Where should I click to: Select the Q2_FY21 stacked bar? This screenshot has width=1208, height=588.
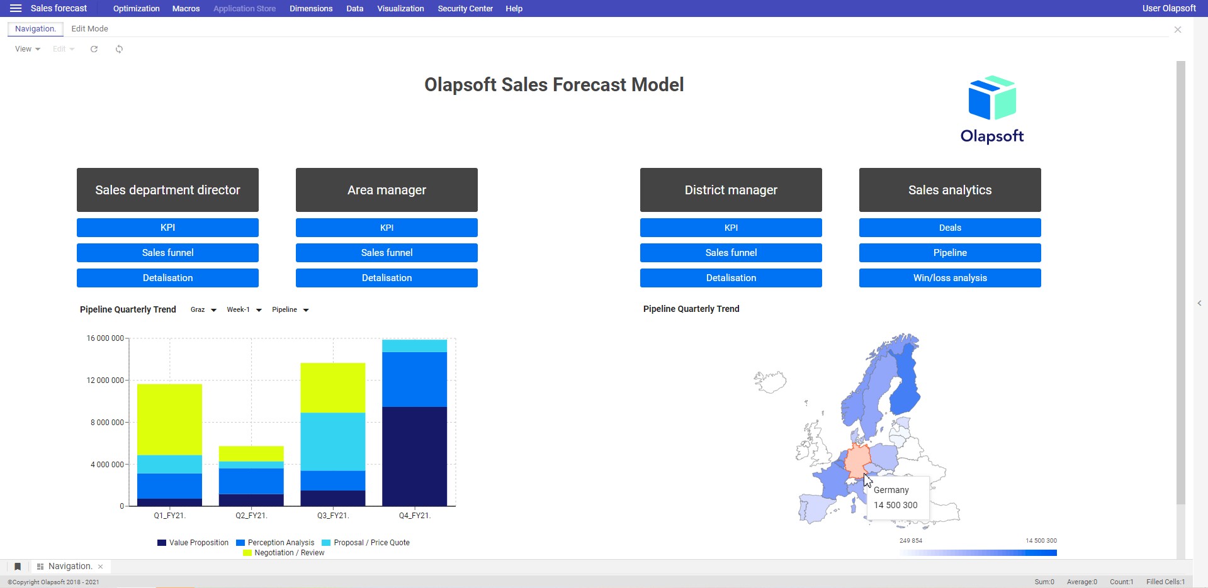(x=251, y=476)
